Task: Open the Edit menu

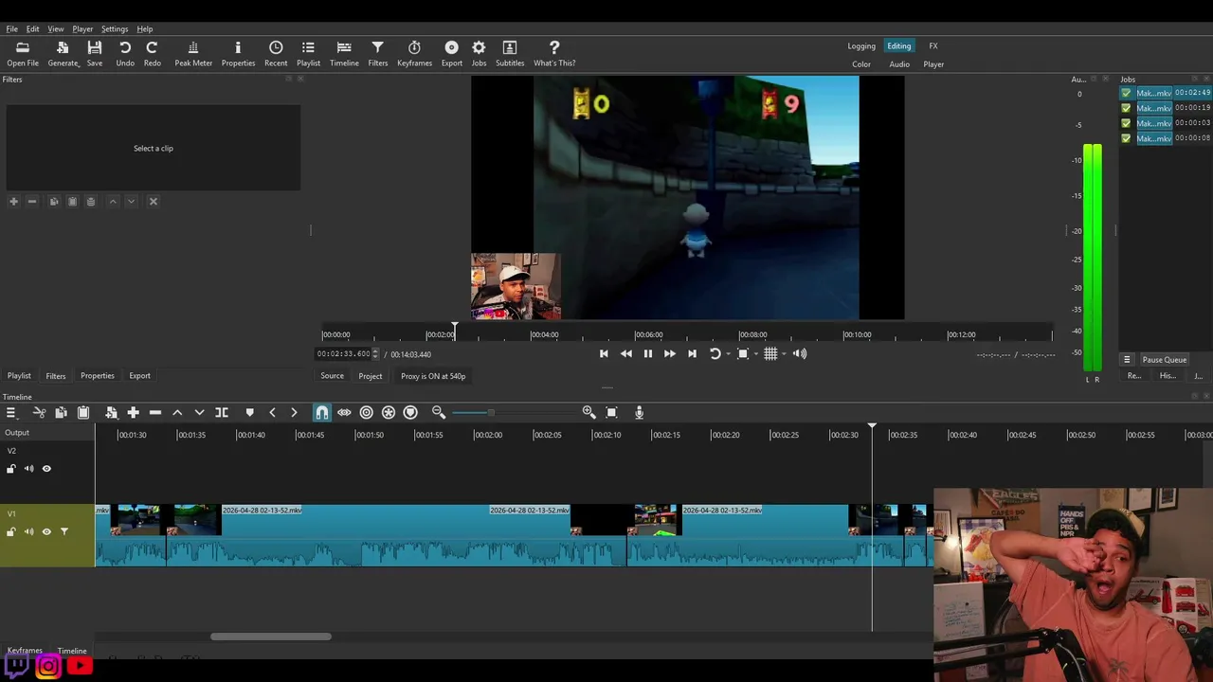Action: click(x=32, y=29)
